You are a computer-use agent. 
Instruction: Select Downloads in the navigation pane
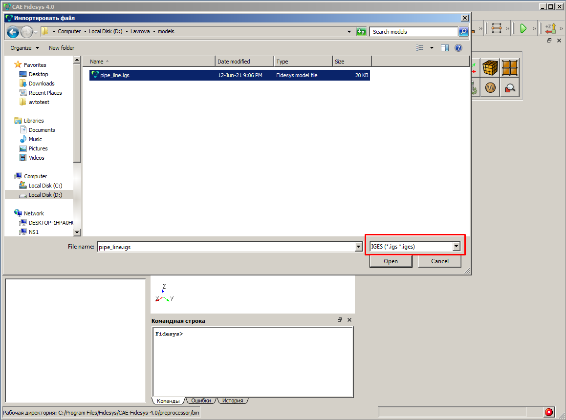pos(42,84)
